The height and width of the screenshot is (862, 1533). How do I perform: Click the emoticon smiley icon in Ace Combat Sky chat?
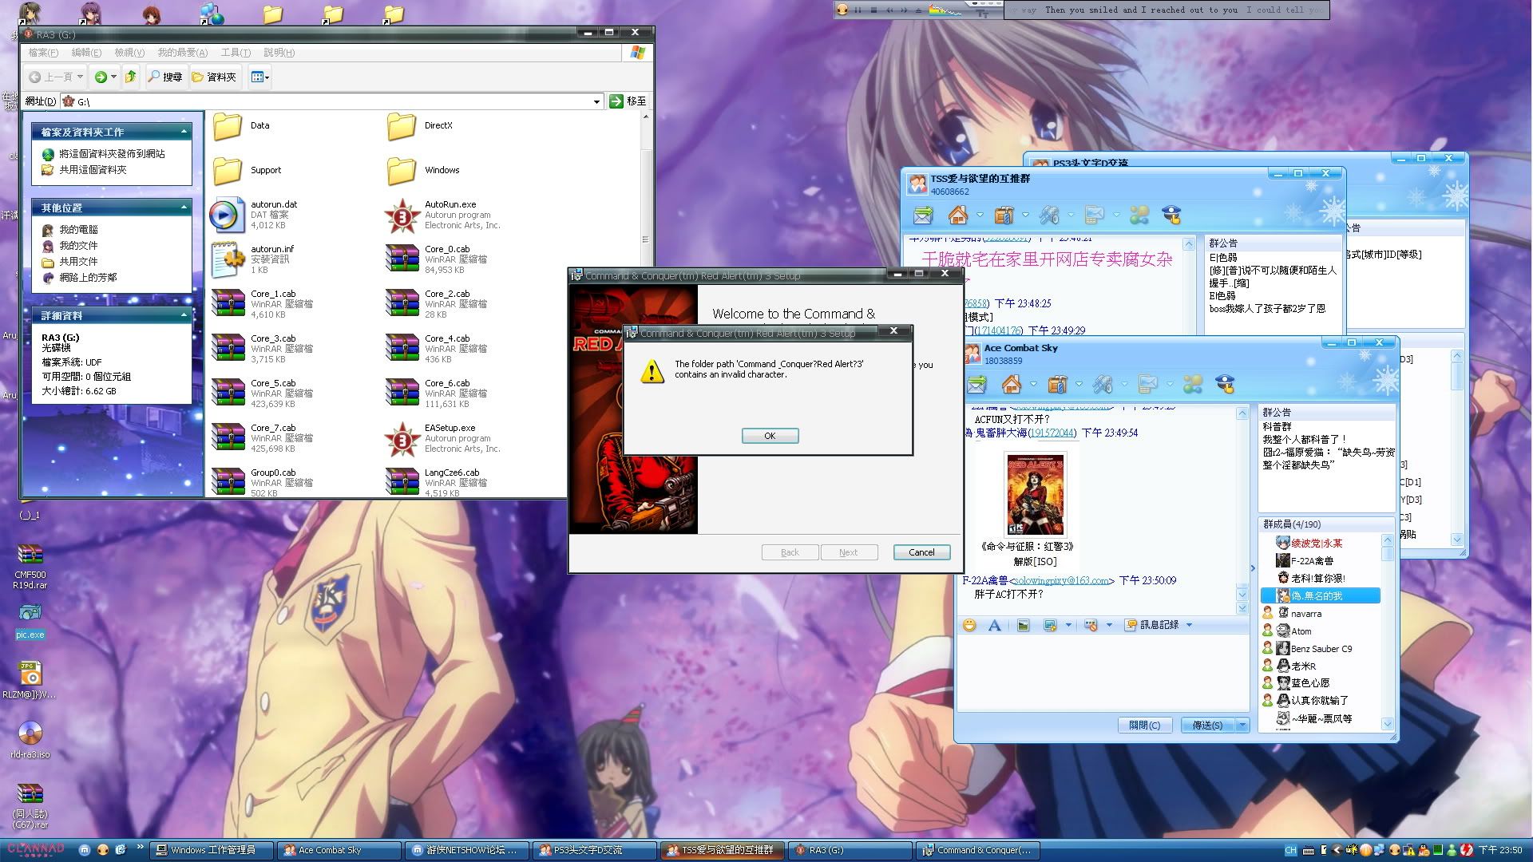pos(969,625)
